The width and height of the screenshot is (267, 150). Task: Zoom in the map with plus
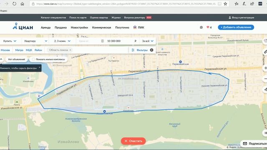[265, 68]
